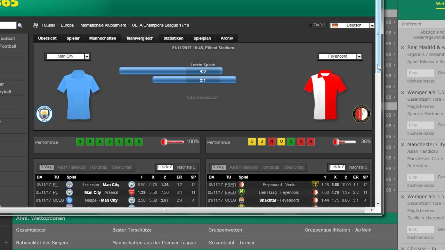Open the Übersicht tab

(47, 38)
